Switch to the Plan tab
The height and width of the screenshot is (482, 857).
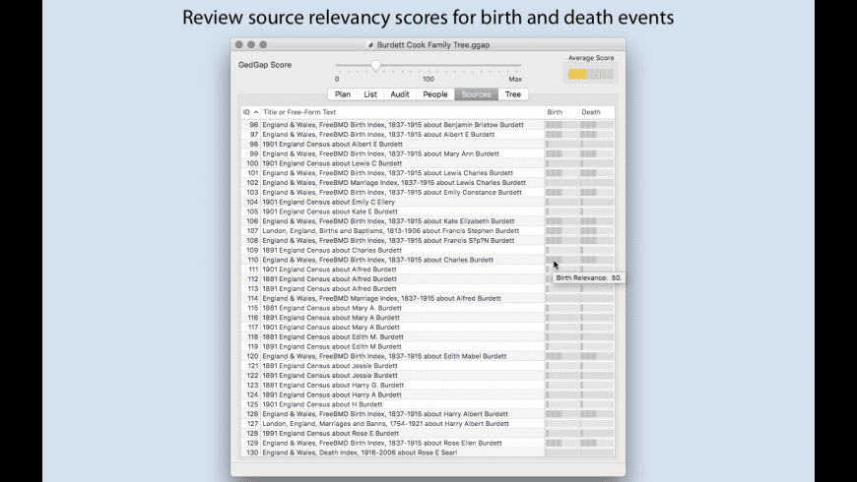343,94
